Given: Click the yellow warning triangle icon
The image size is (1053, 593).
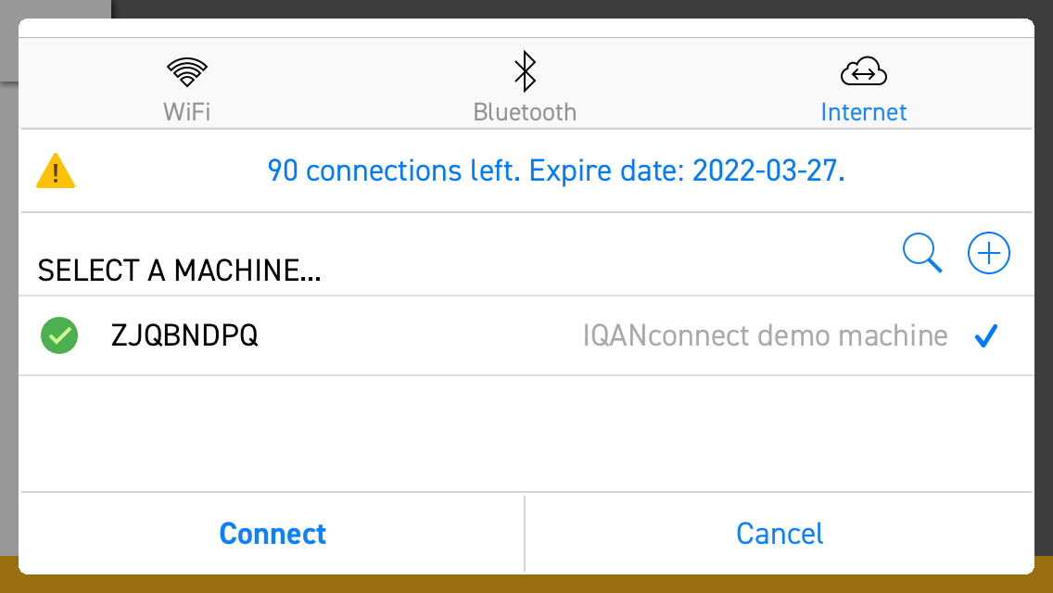Looking at the screenshot, I should click(x=56, y=170).
